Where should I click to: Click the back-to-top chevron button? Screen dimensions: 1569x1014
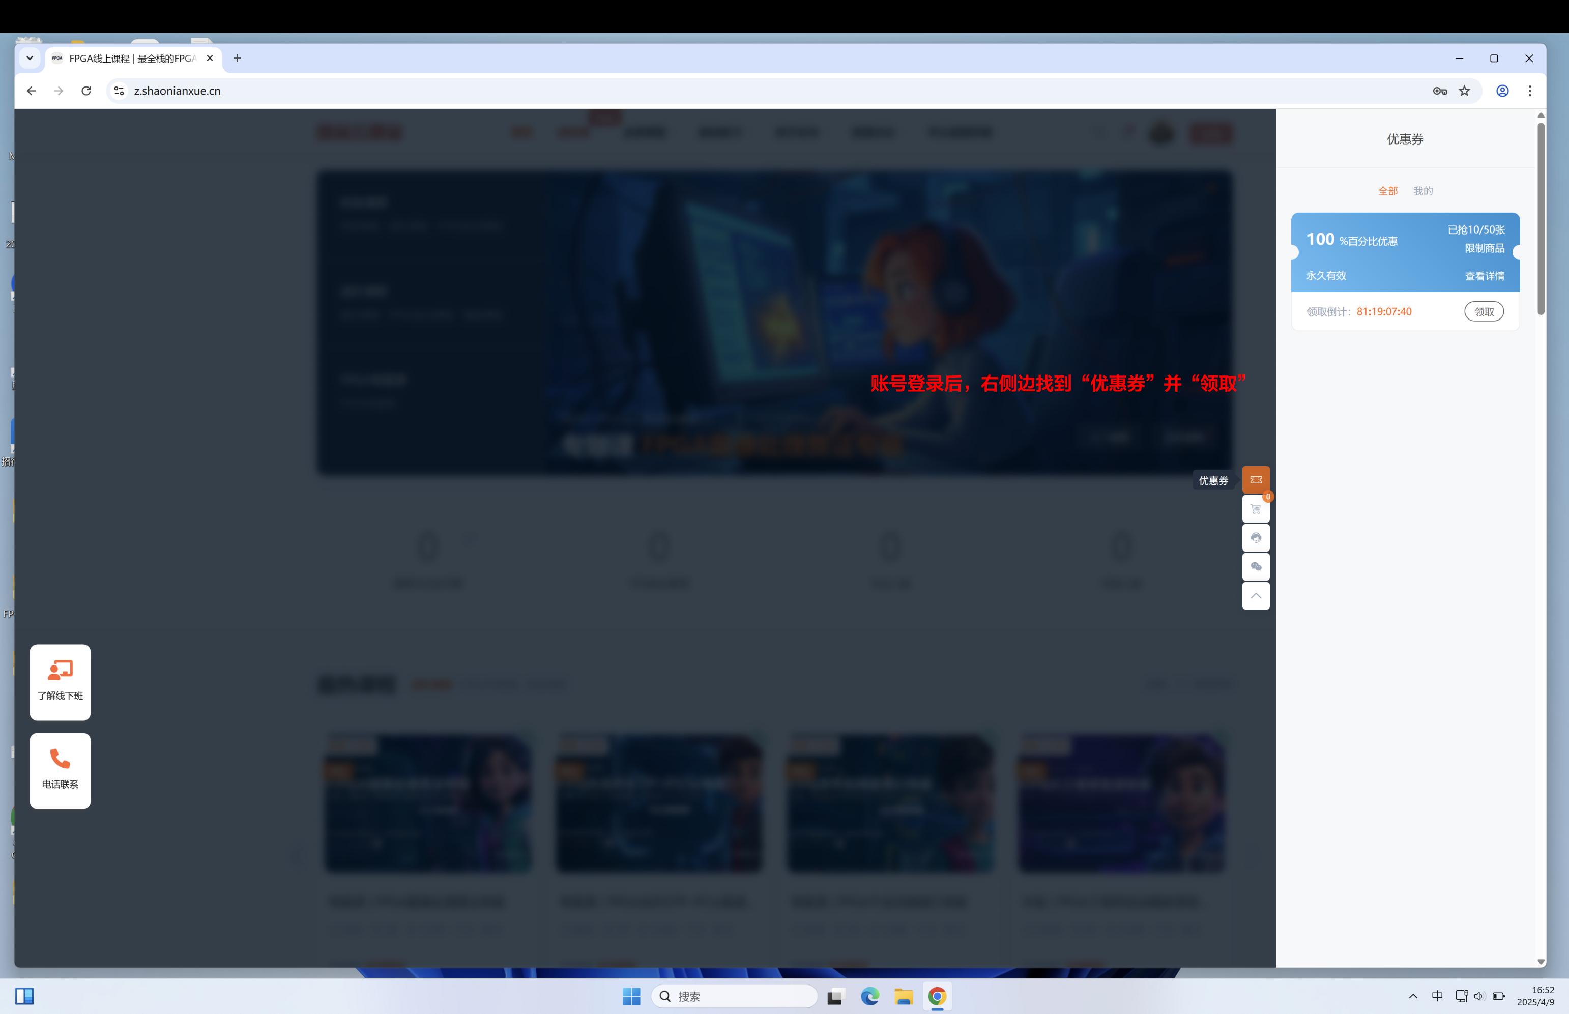[x=1256, y=596]
